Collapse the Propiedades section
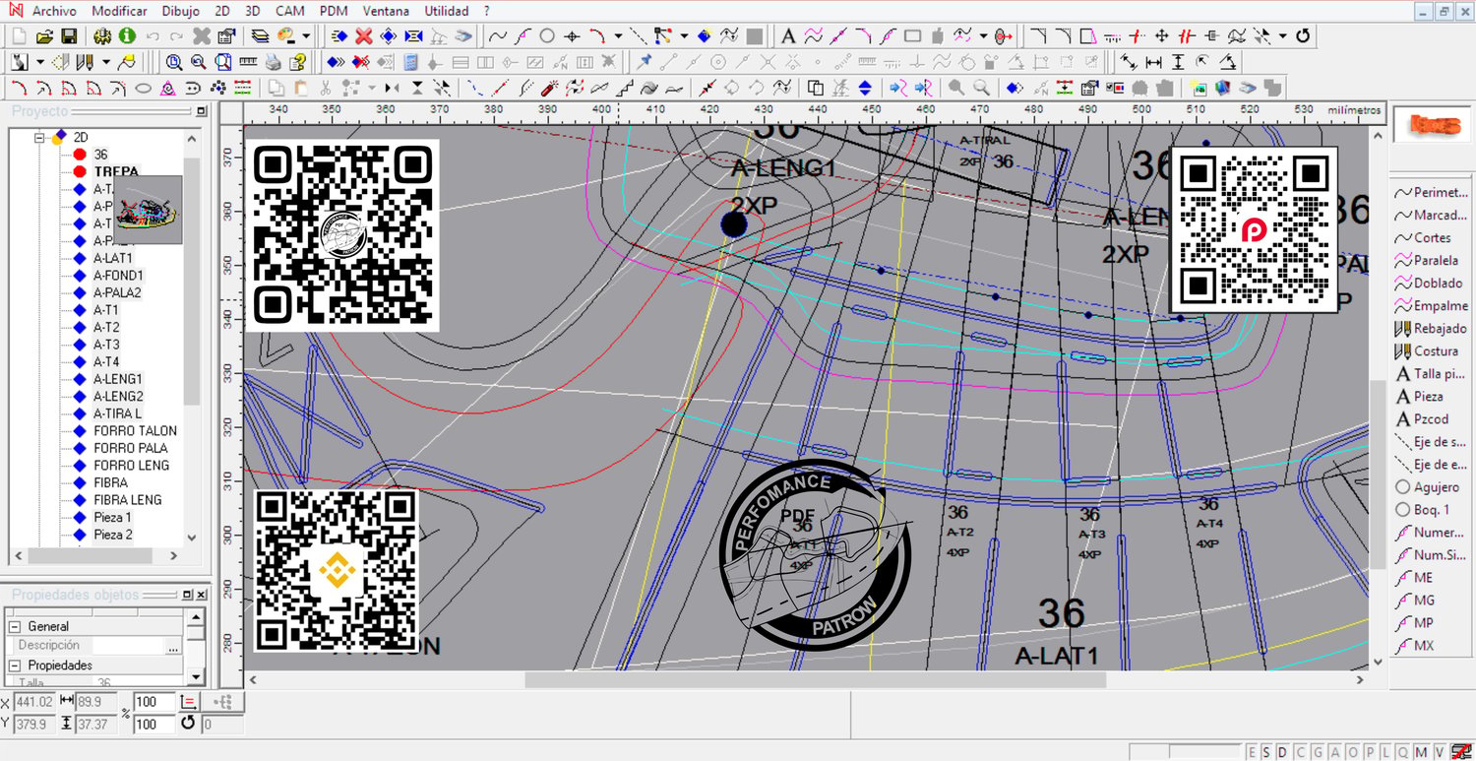 [15, 666]
